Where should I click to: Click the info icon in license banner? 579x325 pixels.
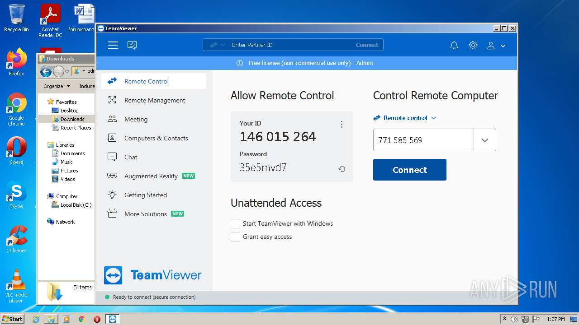click(240, 63)
